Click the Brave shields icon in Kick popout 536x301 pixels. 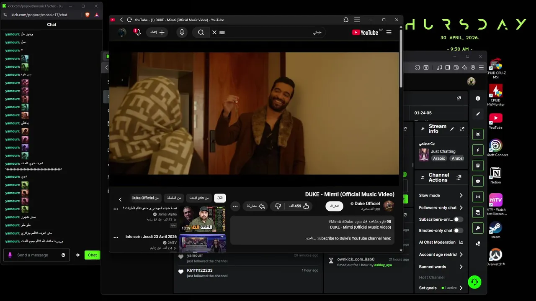(x=88, y=15)
